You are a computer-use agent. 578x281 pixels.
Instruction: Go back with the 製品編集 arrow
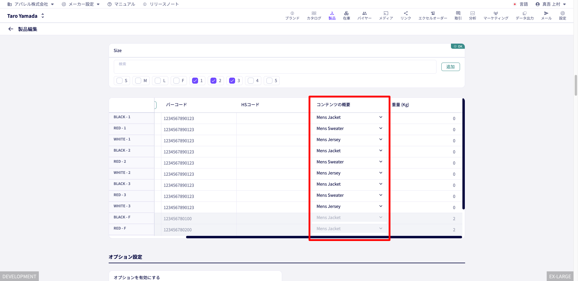click(11, 29)
